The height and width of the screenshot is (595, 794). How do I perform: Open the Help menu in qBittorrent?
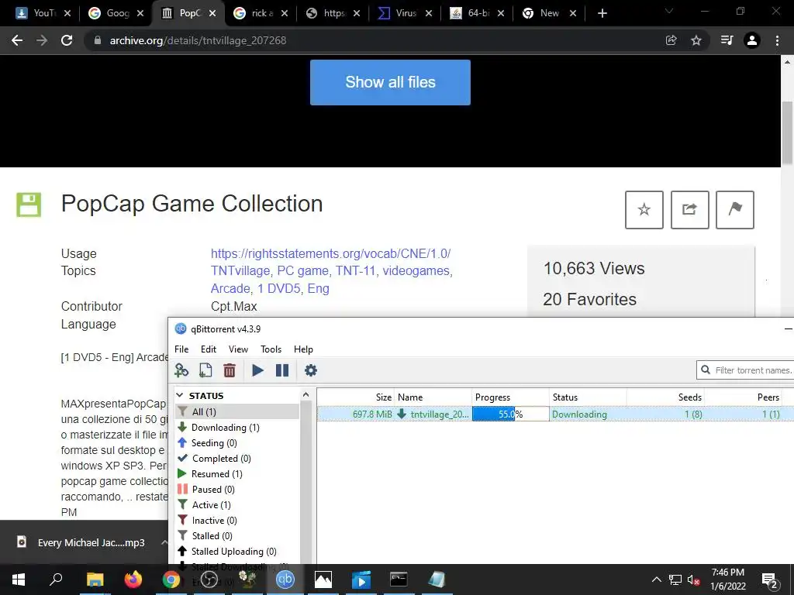point(303,349)
